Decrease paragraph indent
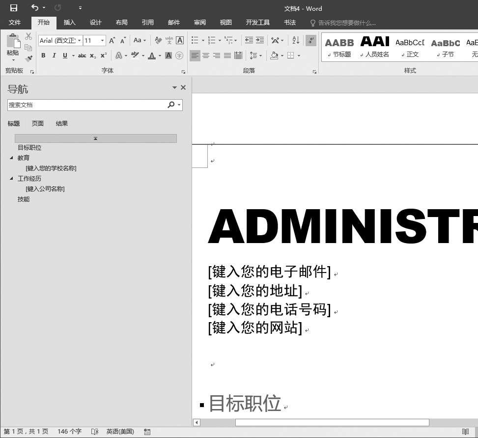This screenshot has height=438, width=478. click(x=249, y=40)
